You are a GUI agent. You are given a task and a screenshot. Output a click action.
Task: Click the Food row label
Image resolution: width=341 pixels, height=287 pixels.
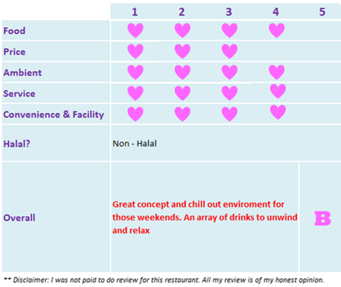coord(14,31)
